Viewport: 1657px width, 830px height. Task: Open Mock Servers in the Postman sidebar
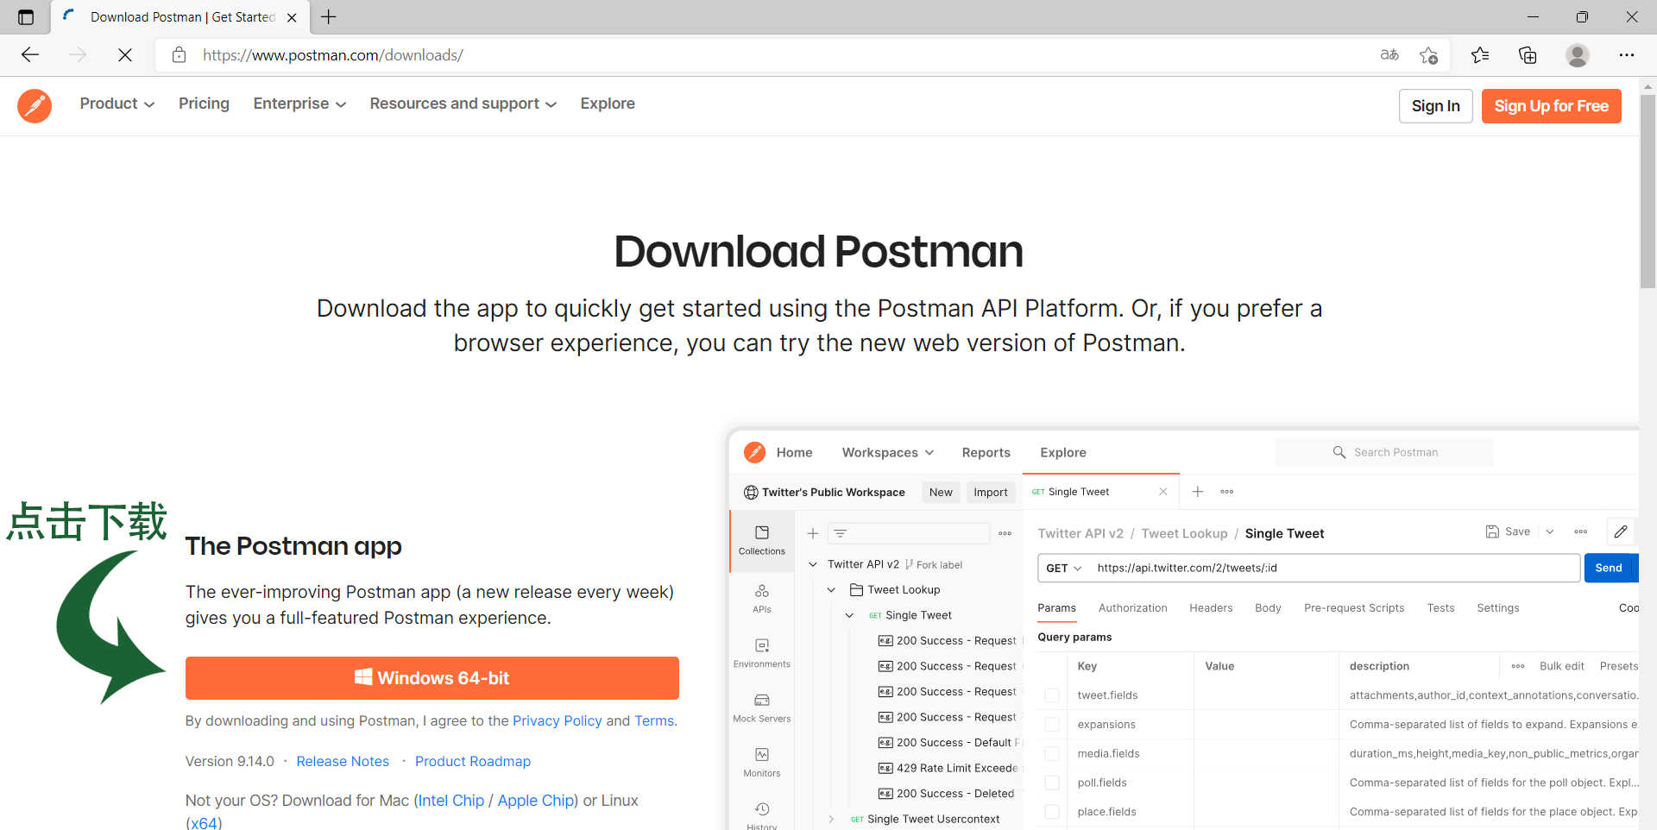[x=762, y=707]
